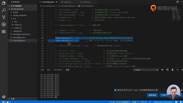Image resolution: width=183 pixels, height=103 pixels.
Task: Open the Manage gear menu
Action: pyautogui.click(x=4, y=97)
